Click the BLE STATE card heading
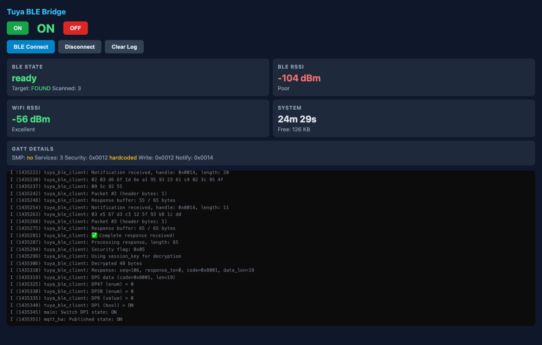Image resolution: width=542 pixels, height=345 pixels. [x=27, y=66]
